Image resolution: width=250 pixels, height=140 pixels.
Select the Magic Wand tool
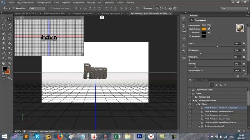coord(9,24)
